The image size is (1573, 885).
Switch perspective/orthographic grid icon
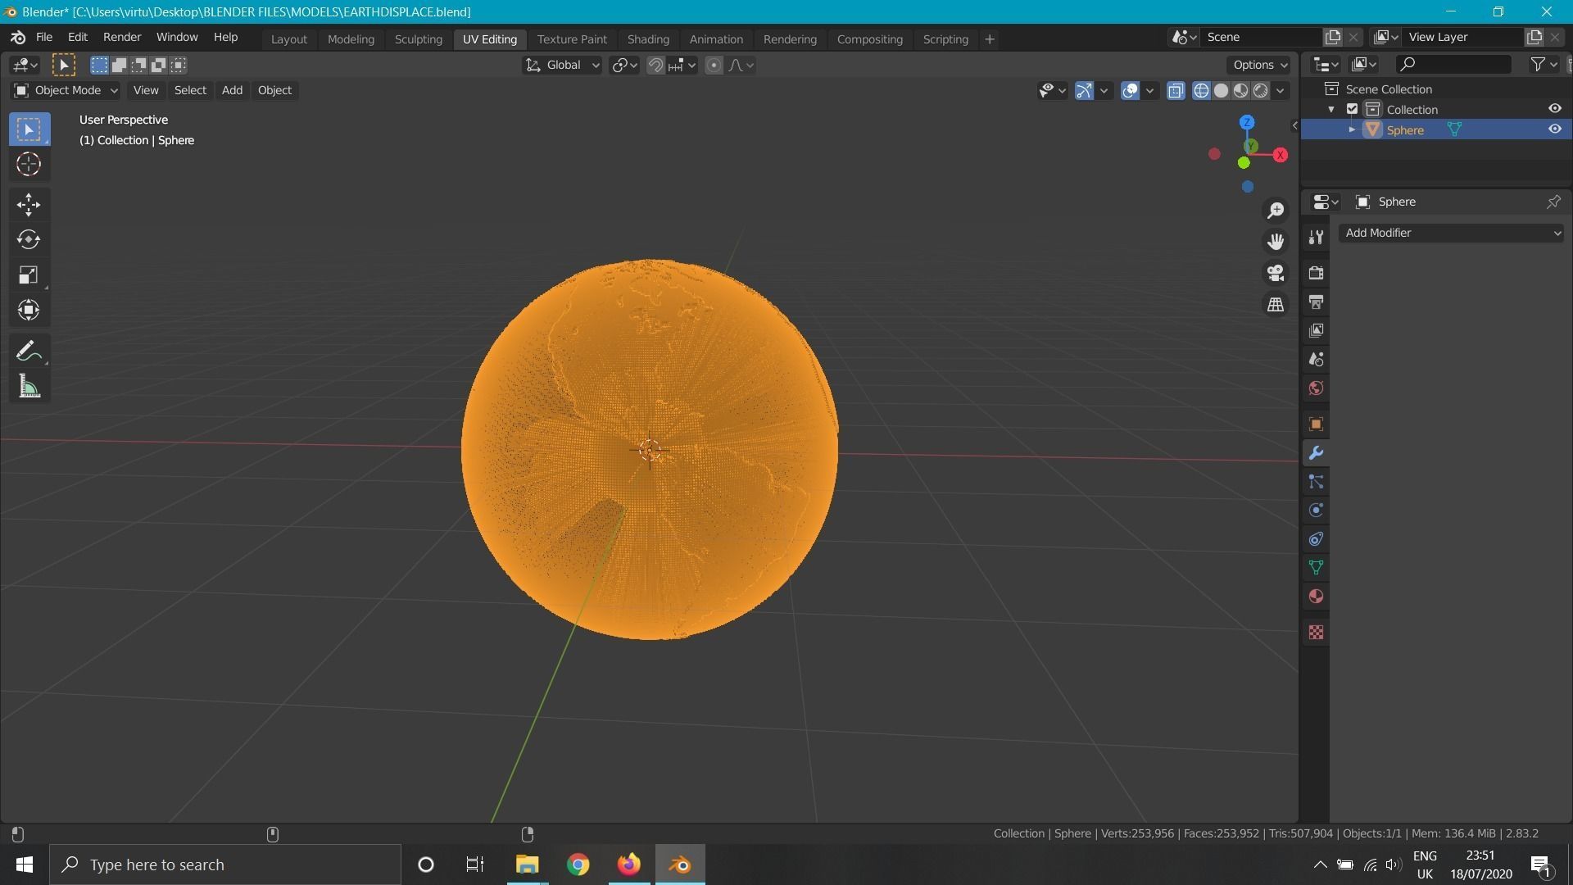click(1276, 304)
